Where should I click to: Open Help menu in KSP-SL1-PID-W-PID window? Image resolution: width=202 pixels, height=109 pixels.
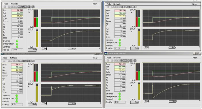tap(195, 58)
